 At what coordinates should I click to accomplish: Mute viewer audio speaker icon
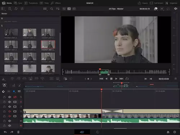176,9
